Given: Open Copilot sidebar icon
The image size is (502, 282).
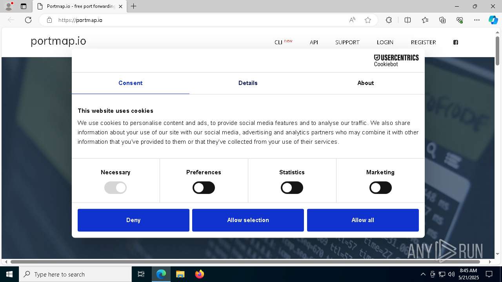Looking at the screenshot, I should tap(493, 20).
